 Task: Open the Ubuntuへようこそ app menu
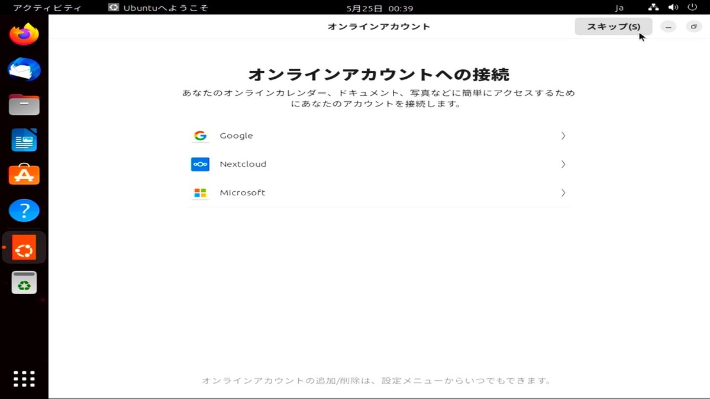(x=158, y=8)
